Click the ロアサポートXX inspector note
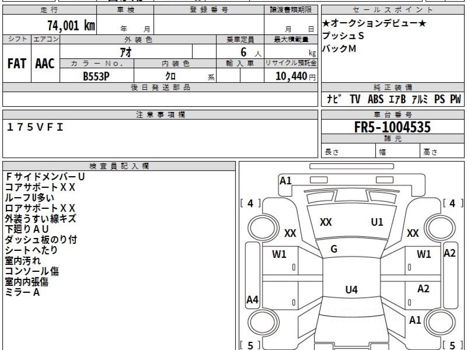 [40, 208]
